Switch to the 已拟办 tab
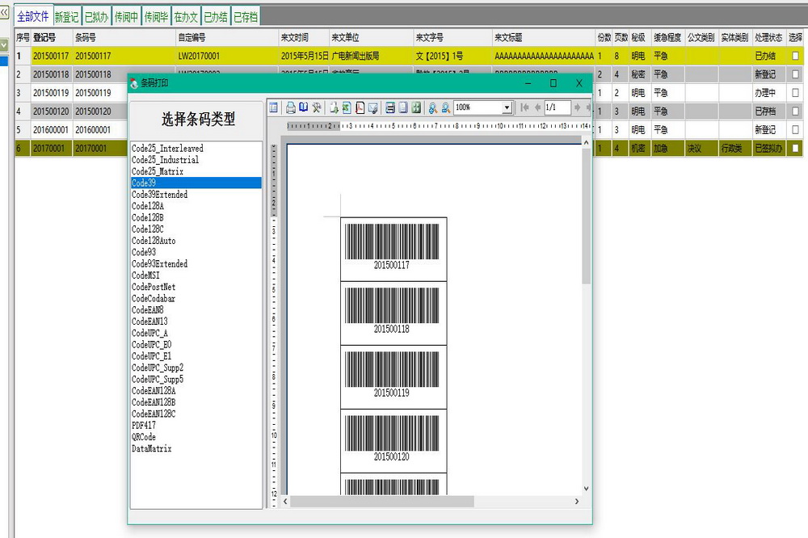808x538 pixels. 96,17
